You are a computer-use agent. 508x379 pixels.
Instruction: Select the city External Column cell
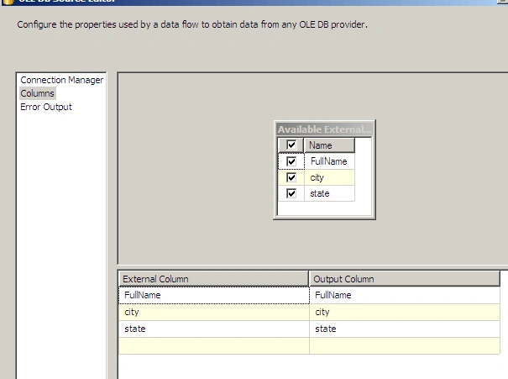[x=214, y=313]
